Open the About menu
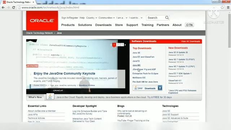 pyautogui.click(x=177, y=25)
